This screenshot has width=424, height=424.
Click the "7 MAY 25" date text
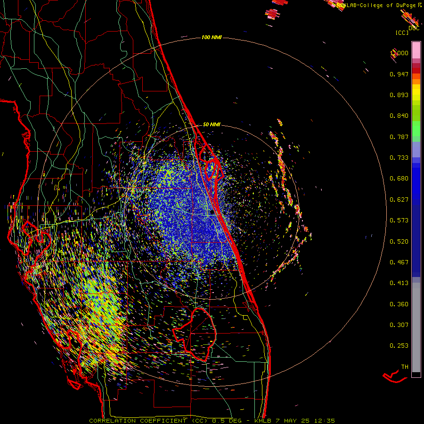[292, 421]
